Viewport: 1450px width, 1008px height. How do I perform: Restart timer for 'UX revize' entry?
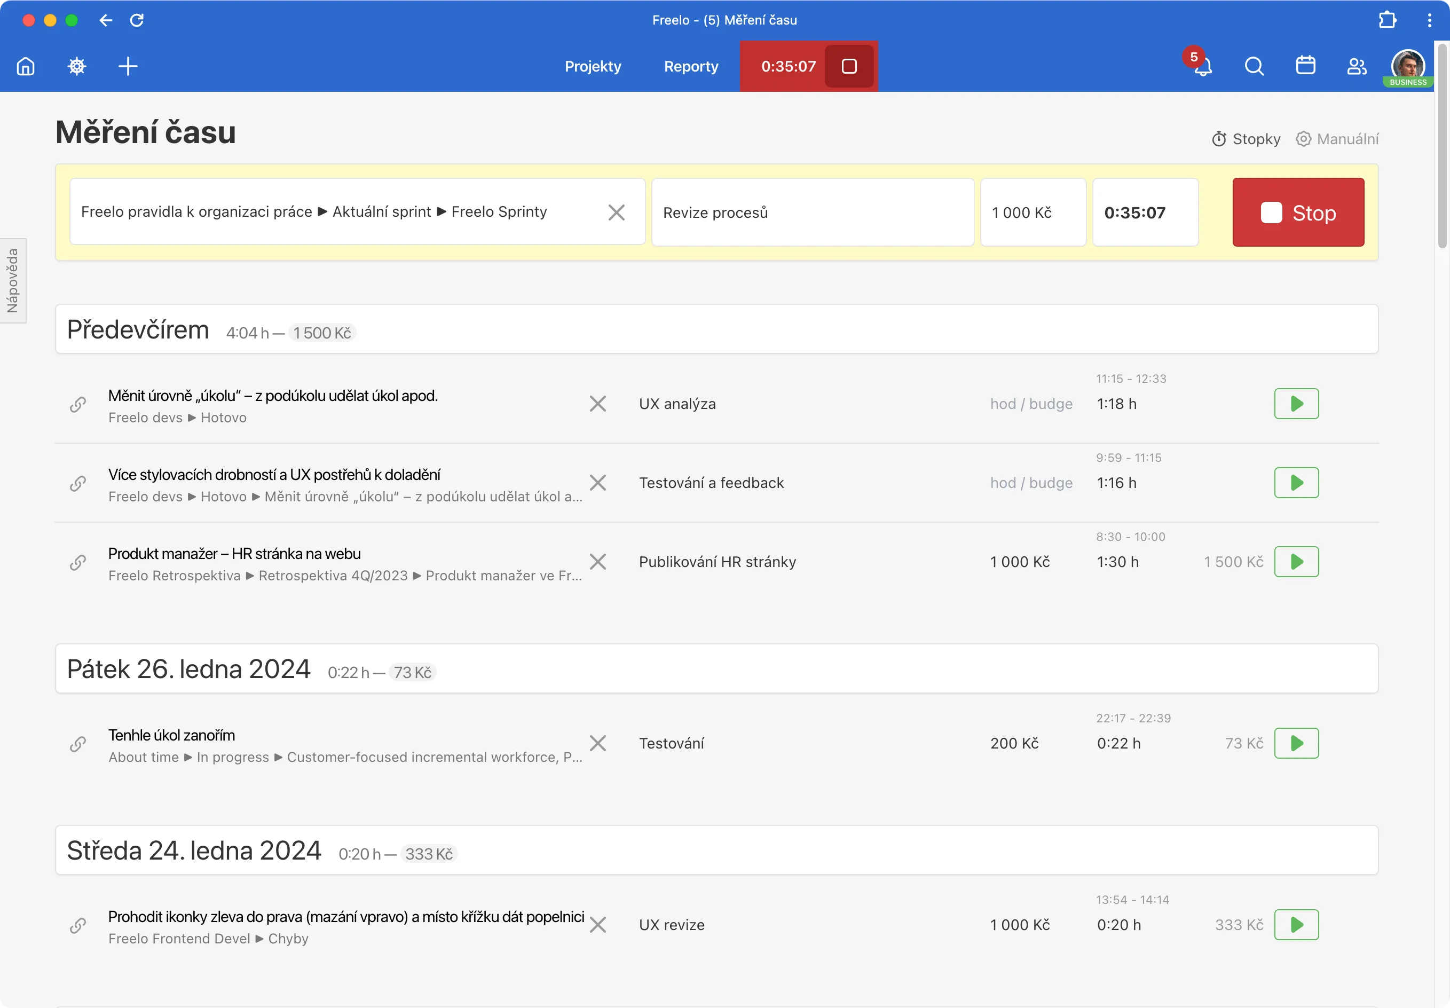coord(1296,925)
